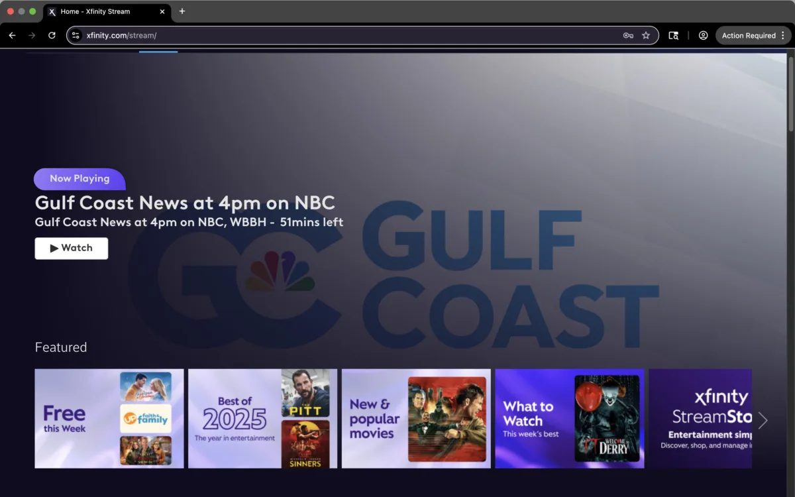Open the browser profile icon
This screenshot has width=795, height=497.
[x=703, y=36]
